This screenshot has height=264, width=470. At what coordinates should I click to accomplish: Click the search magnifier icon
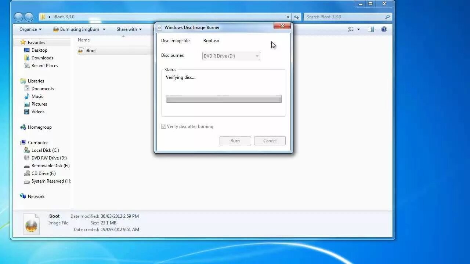(387, 17)
